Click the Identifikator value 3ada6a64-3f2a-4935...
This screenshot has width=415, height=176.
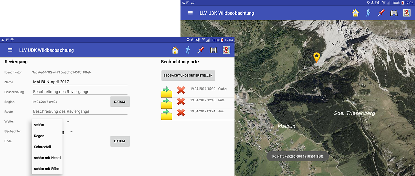coord(62,72)
